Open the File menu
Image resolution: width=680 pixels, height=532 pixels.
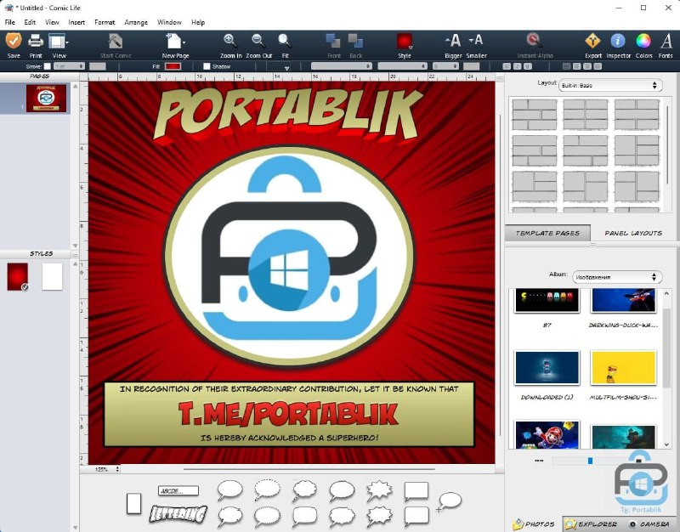click(x=9, y=22)
